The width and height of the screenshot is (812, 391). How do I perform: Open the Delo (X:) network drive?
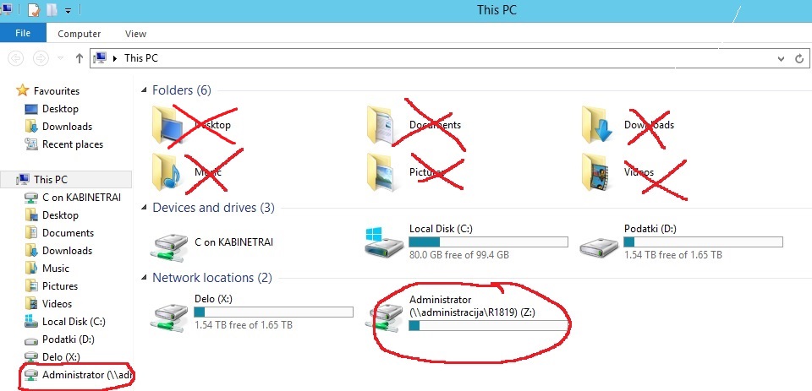pyautogui.click(x=169, y=316)
